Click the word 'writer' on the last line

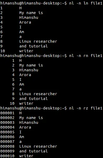26,156
